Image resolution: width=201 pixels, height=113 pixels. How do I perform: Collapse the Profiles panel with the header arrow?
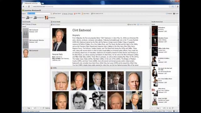(149, 68)
